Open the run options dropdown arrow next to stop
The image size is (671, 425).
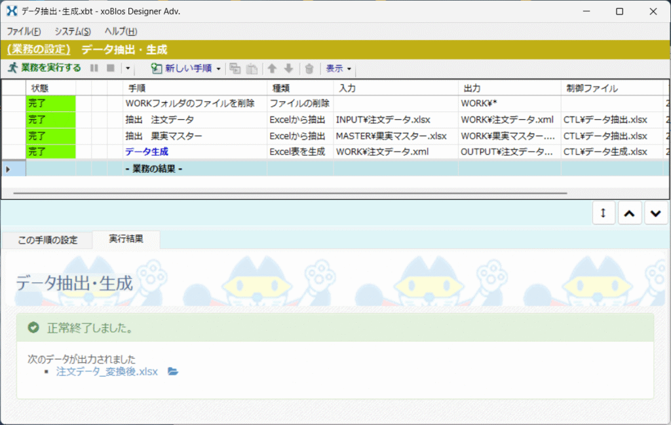coord(128,68)
